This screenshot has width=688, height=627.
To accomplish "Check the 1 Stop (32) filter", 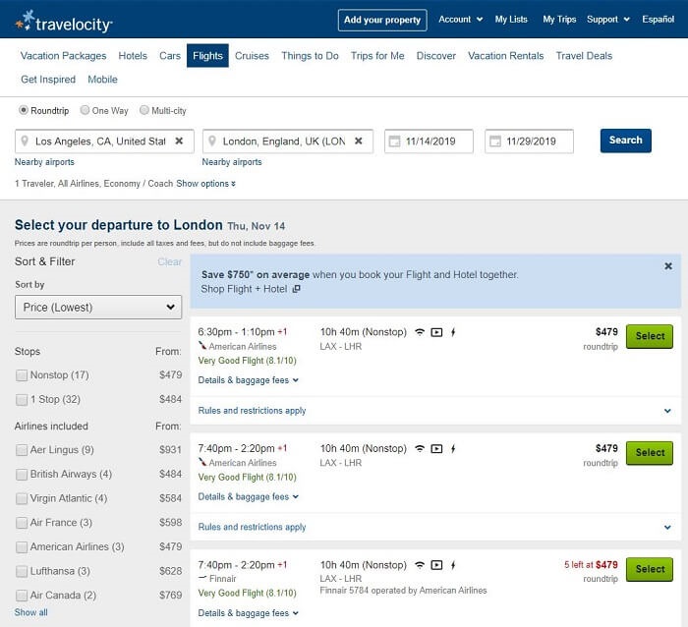I will [22, 400].
